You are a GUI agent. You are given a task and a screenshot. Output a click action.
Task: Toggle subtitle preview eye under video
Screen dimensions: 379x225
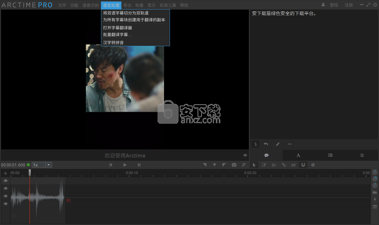245,155
